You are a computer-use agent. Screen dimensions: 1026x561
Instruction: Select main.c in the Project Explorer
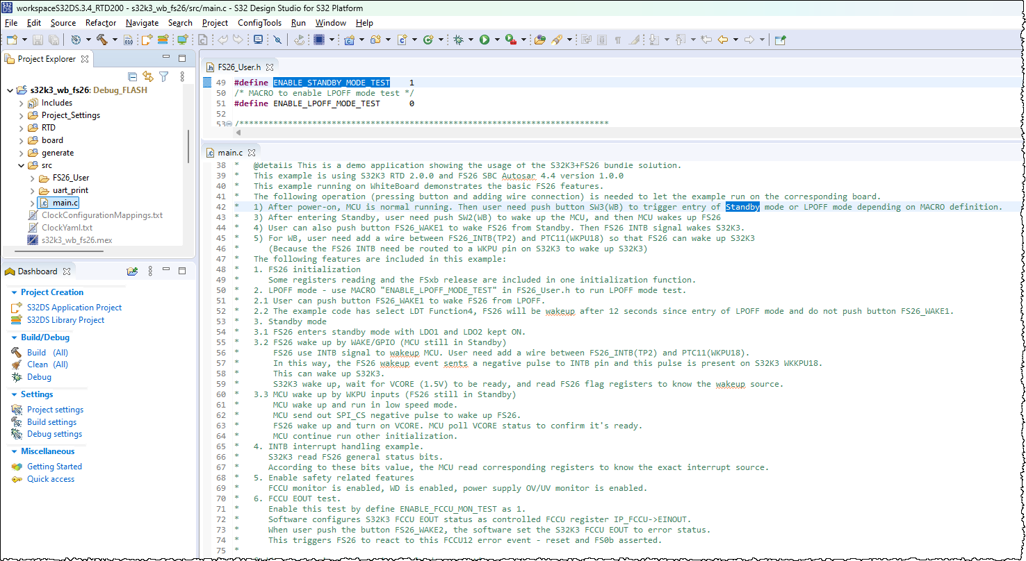point(60,203)
